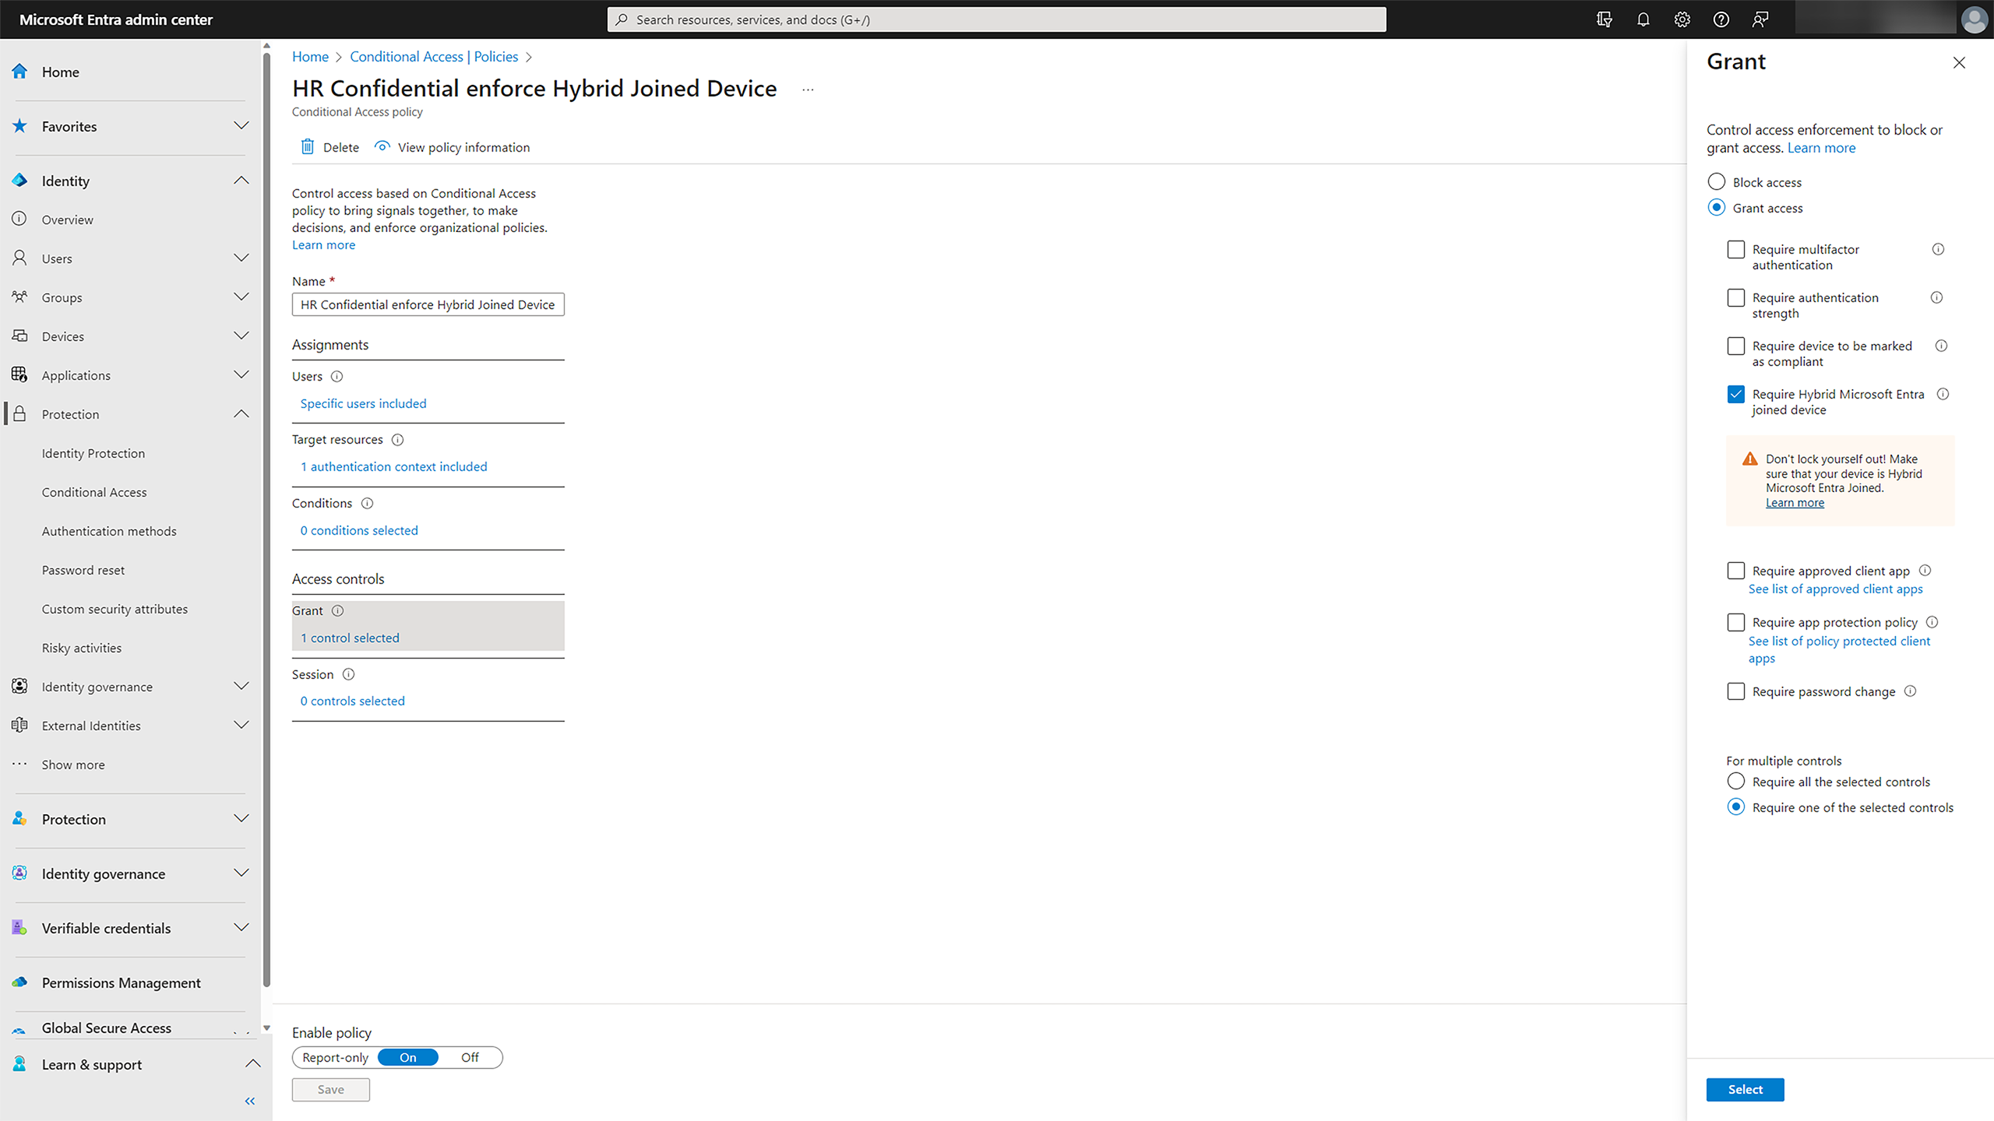
Task: Open help question mark icon
Action: point(1721,19)
